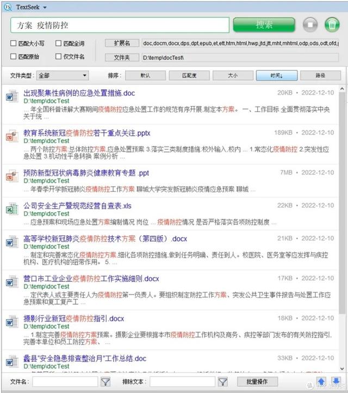Click the 17KB • 2022-12-10 size/date text
348x393 pixels.
306,278
